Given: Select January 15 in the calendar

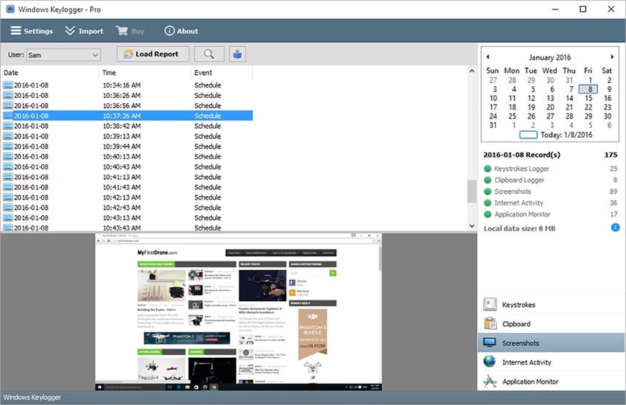Looking at the screenshot, I should pyautogui.click(x=588, y=98).
